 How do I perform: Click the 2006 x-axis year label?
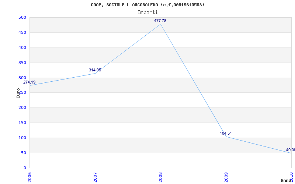click(x=30, y=177)
